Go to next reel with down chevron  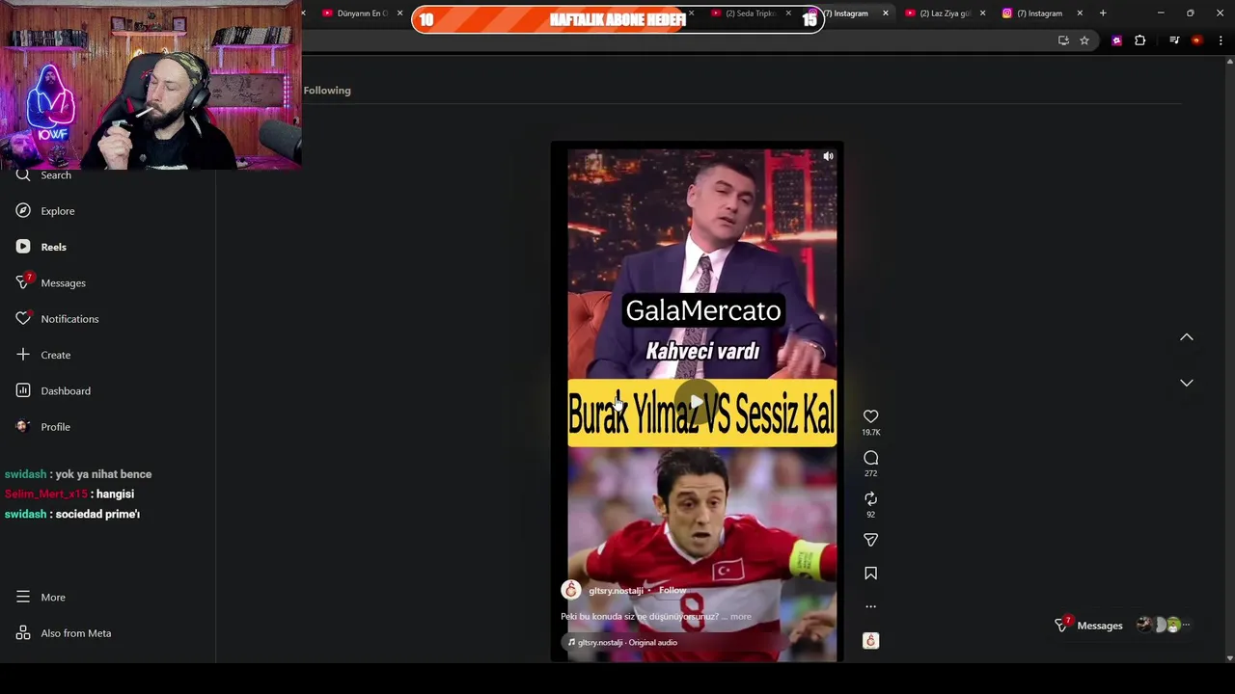(1187, 383)
